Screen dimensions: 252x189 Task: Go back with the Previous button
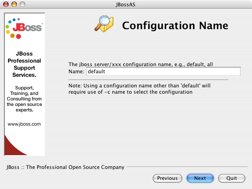click(167, 178)
